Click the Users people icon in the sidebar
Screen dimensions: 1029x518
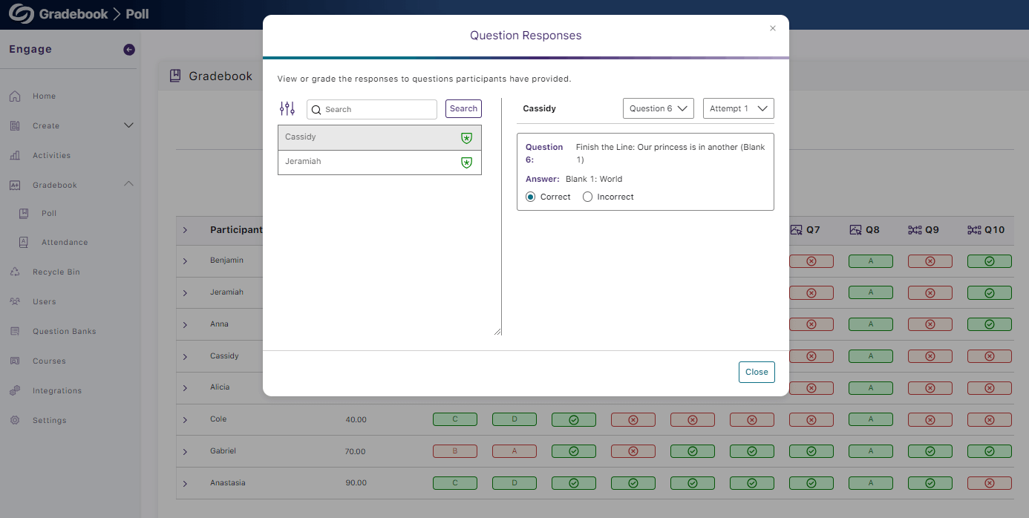pyautogui.click(x=15, y=302)
